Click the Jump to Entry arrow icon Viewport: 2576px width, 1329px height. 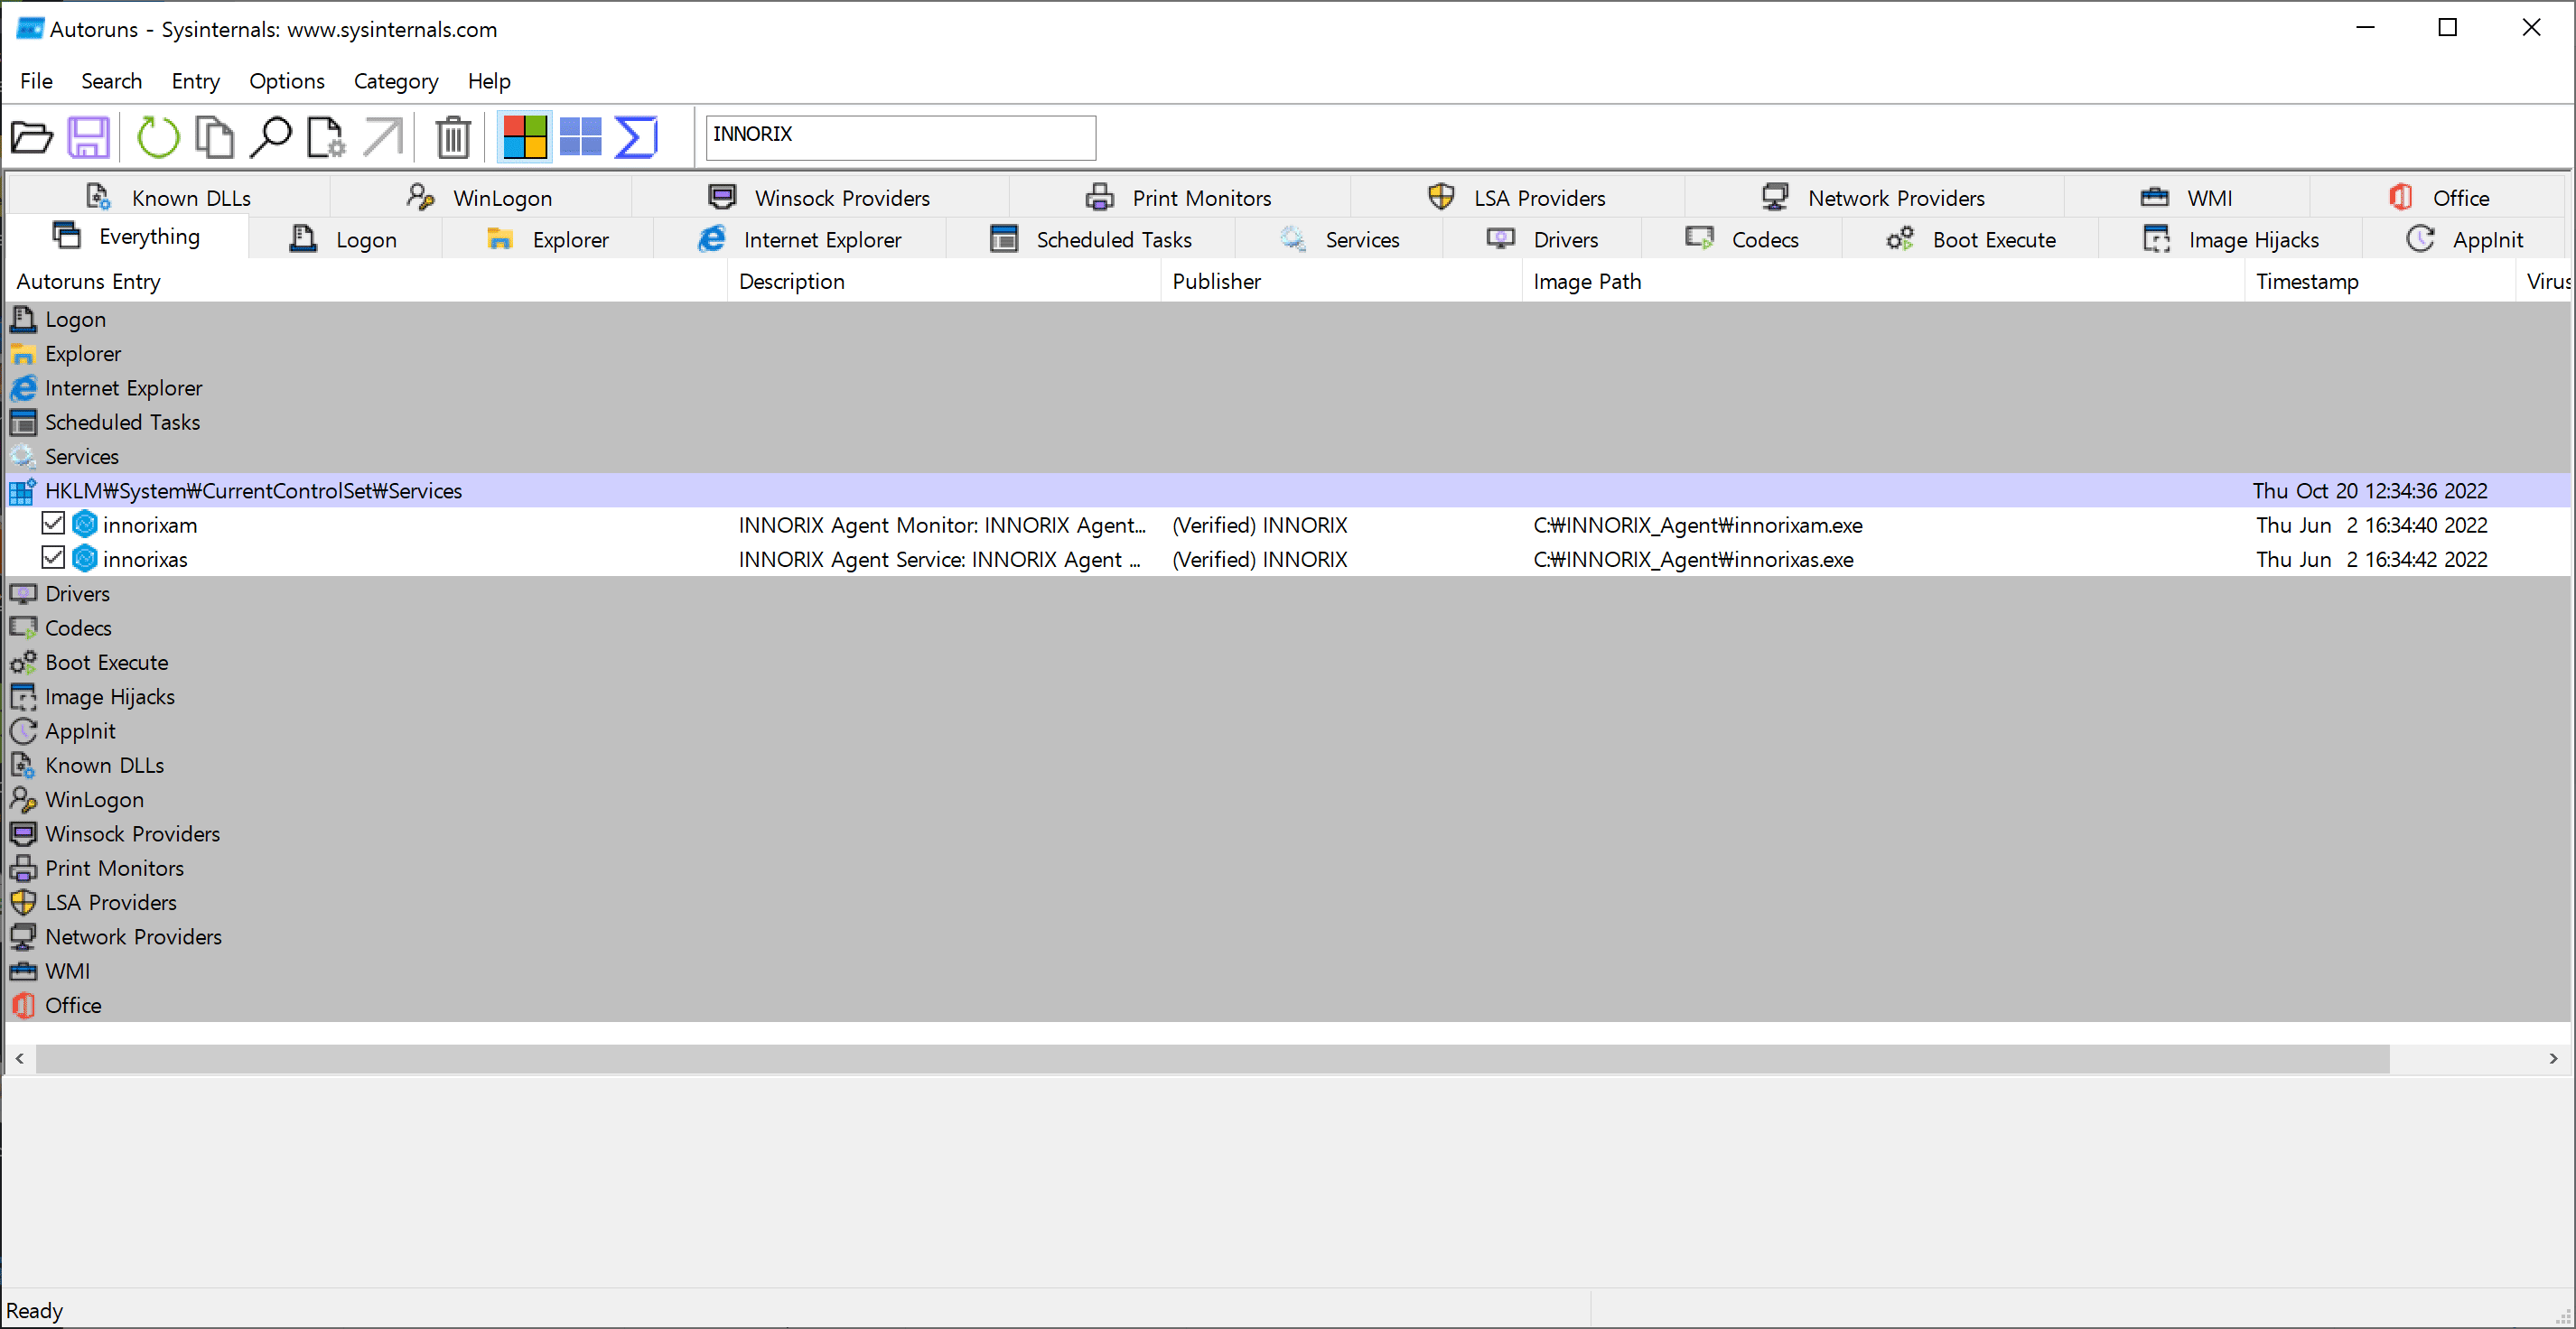(383, 137)
